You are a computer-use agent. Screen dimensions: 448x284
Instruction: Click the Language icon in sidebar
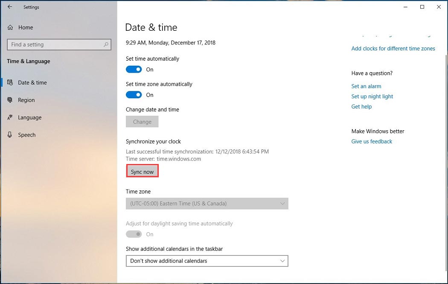[x=10, y=117]
